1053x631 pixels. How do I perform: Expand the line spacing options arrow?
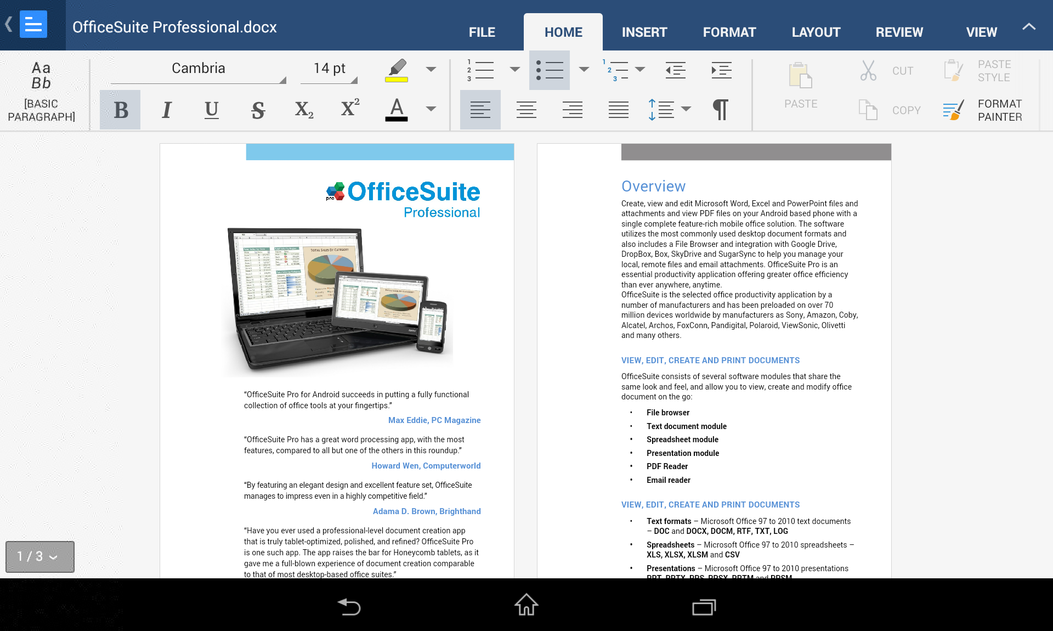click(x=686, y=109)
